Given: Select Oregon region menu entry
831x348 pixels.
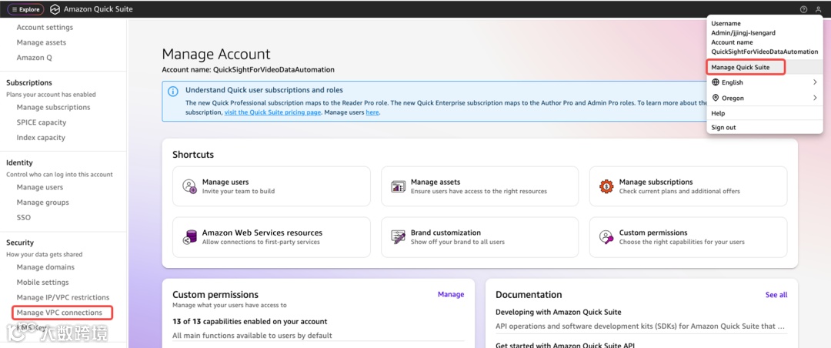Looking at the screenshot, I should 764,98.
